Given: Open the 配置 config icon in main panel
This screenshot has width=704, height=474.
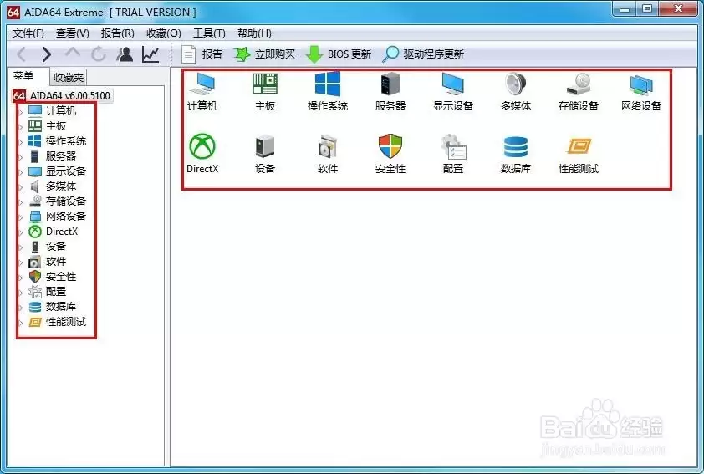Looking at the screenshot, I should coord(452,154).
